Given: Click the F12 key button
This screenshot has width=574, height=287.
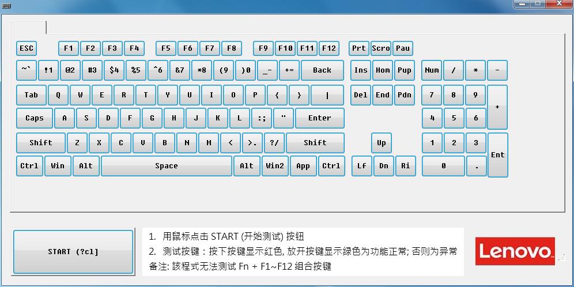Looking at the screenshot, I should (x=329, y=48).
